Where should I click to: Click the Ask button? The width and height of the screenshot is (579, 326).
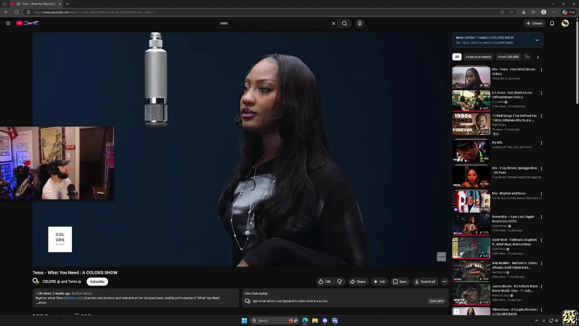379,282
